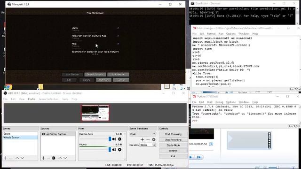Click the next frame button in video player
This screenshot has width=301, height=169.
point(198,157)
